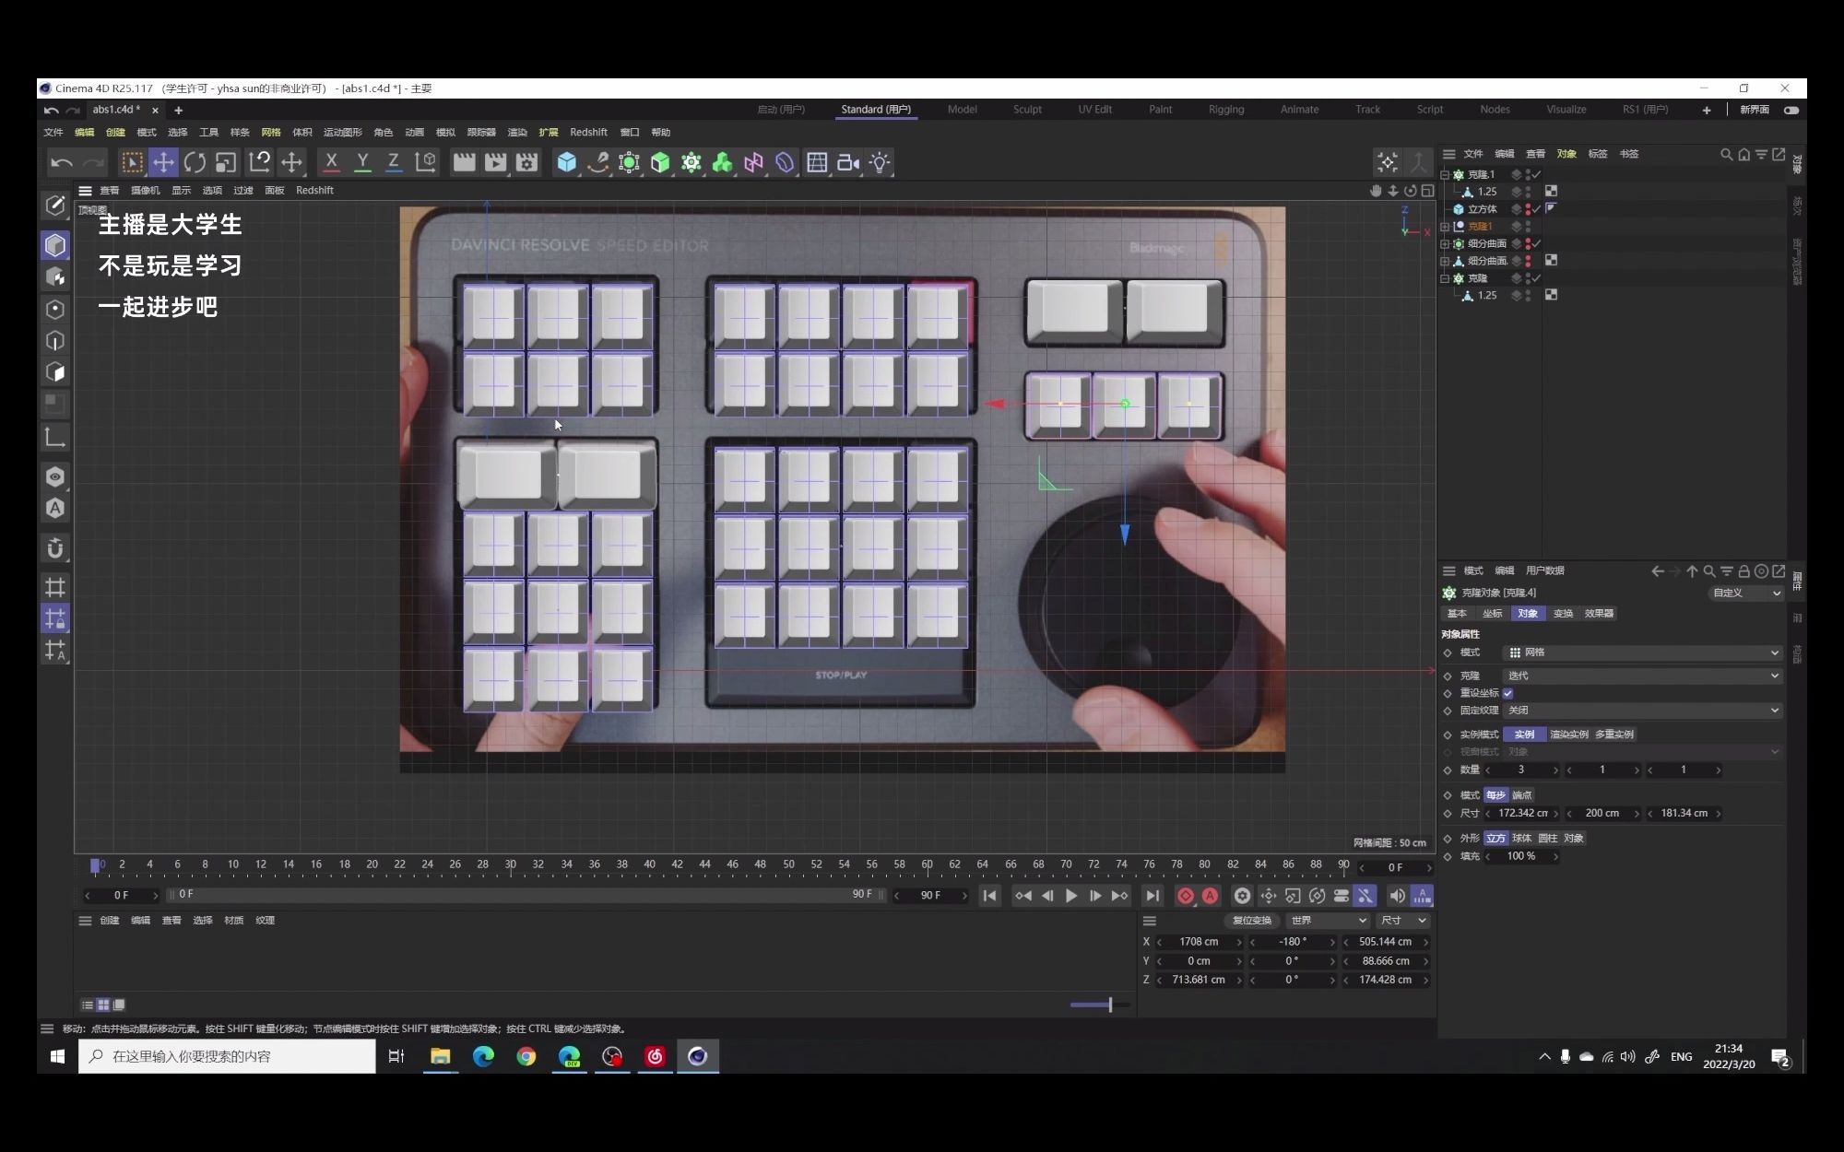Click the lock icon in attribute manager

point(1744,571)
